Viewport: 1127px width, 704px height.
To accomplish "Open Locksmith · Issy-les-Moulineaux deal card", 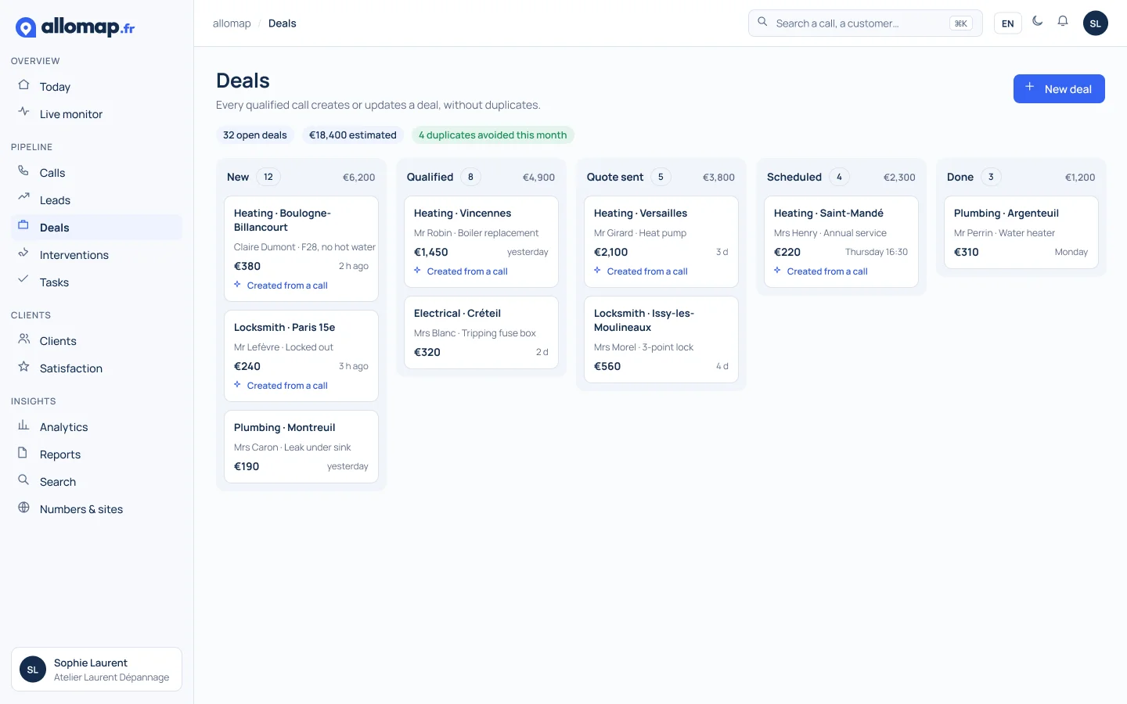I will coord(661,339).
